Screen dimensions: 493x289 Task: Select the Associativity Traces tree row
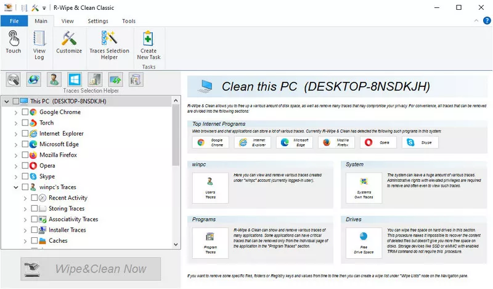tap(73, 219)
